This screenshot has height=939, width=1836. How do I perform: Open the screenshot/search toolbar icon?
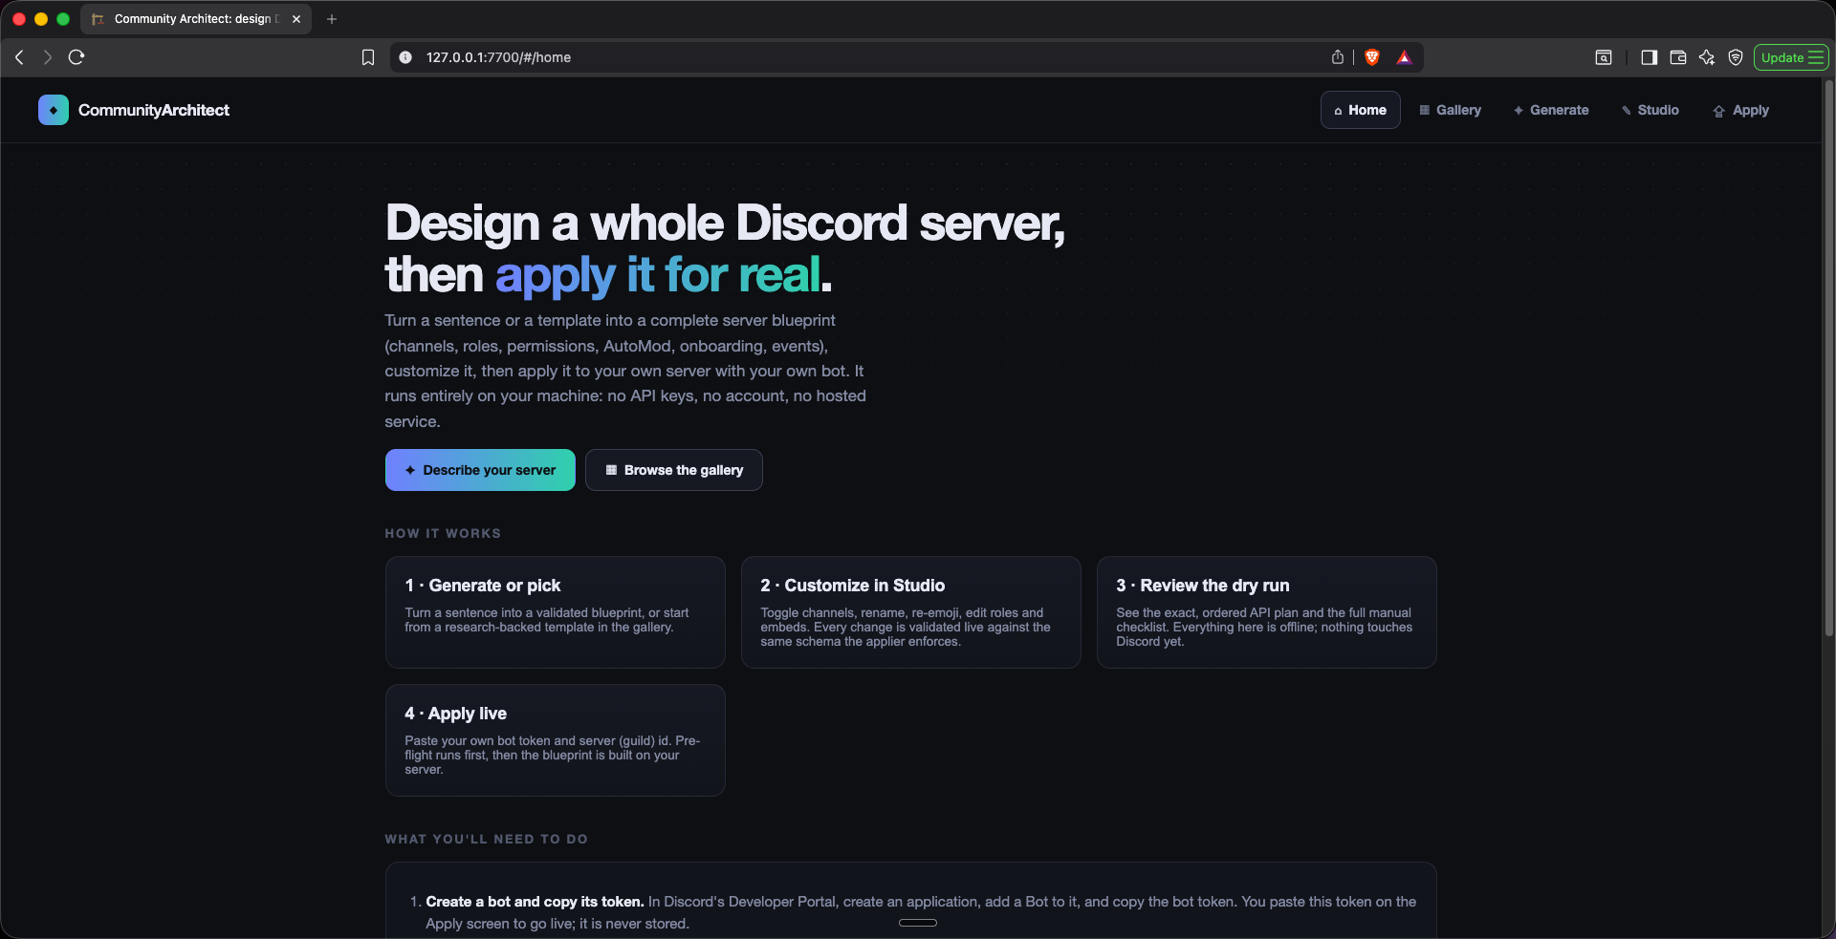(1604, 57)
